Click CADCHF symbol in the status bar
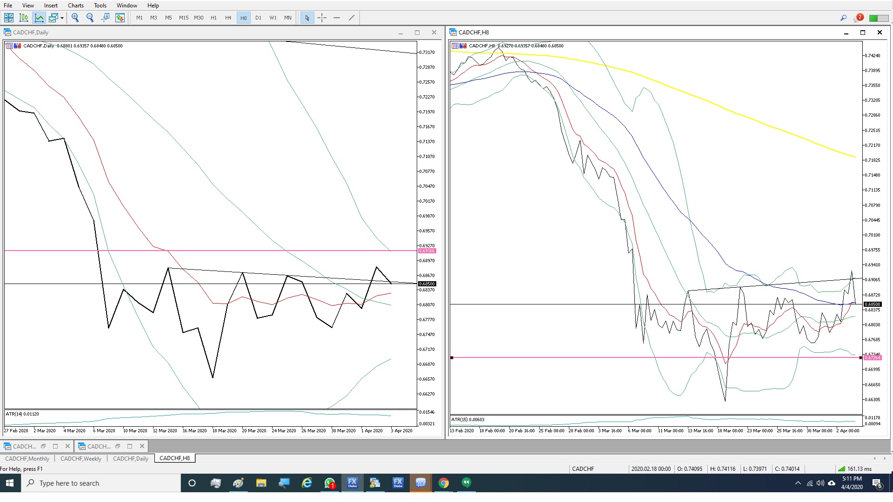 click(583, 469)
